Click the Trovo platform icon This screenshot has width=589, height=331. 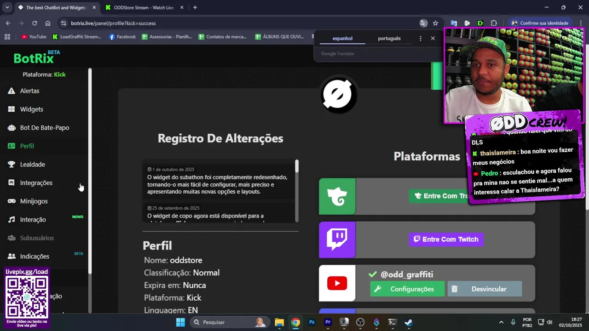point(337,196)
